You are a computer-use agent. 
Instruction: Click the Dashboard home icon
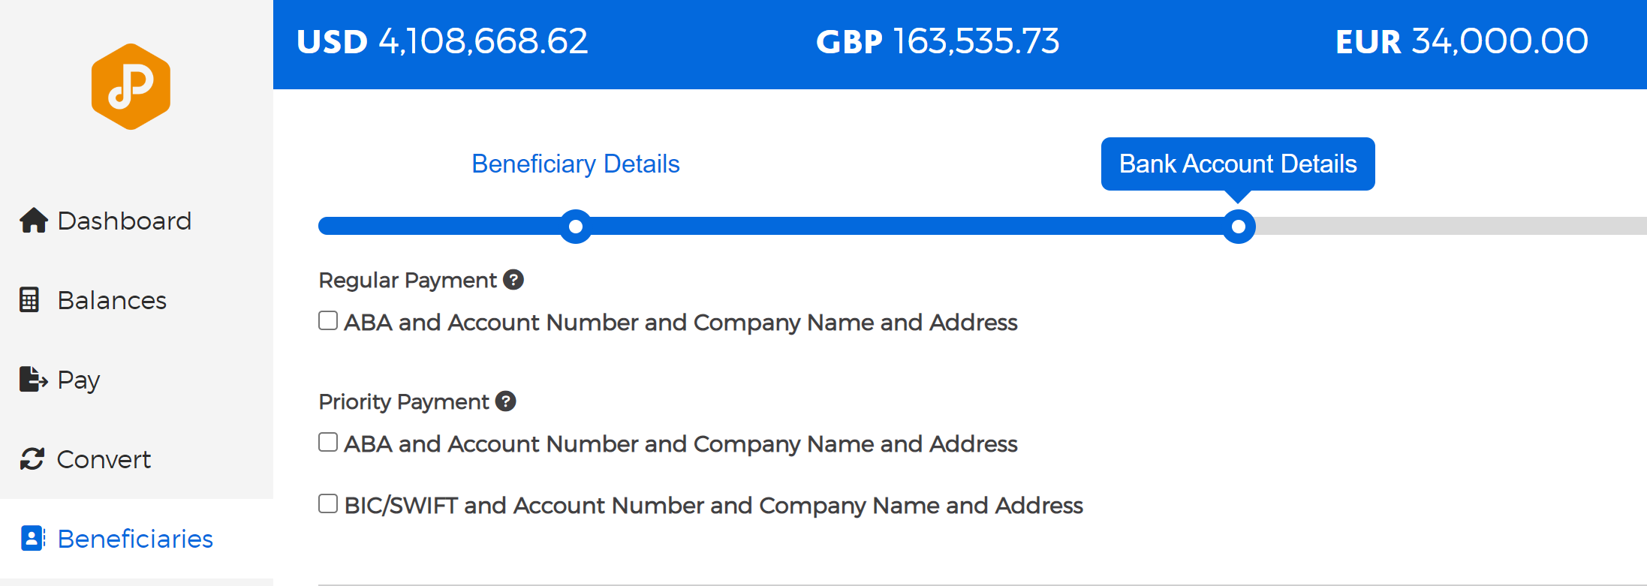pyautogui.click(x=34, y=221)
